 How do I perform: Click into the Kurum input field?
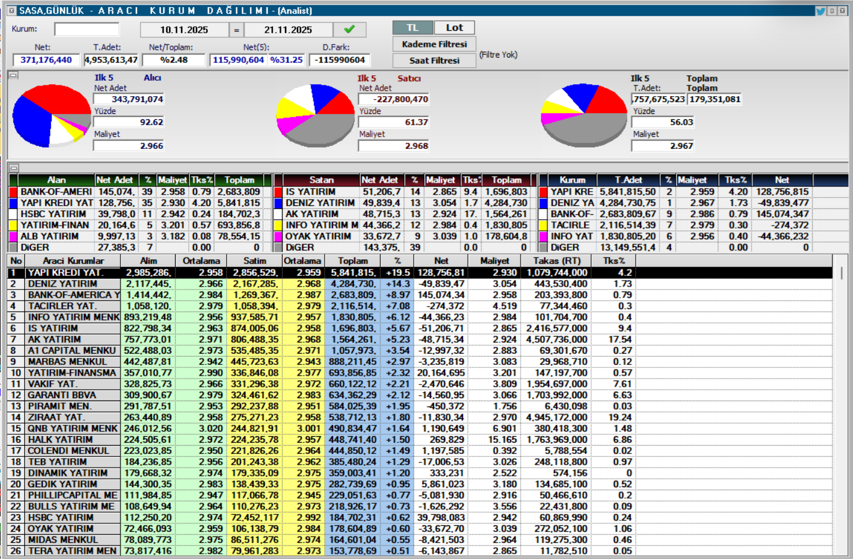tap(87, 29)
